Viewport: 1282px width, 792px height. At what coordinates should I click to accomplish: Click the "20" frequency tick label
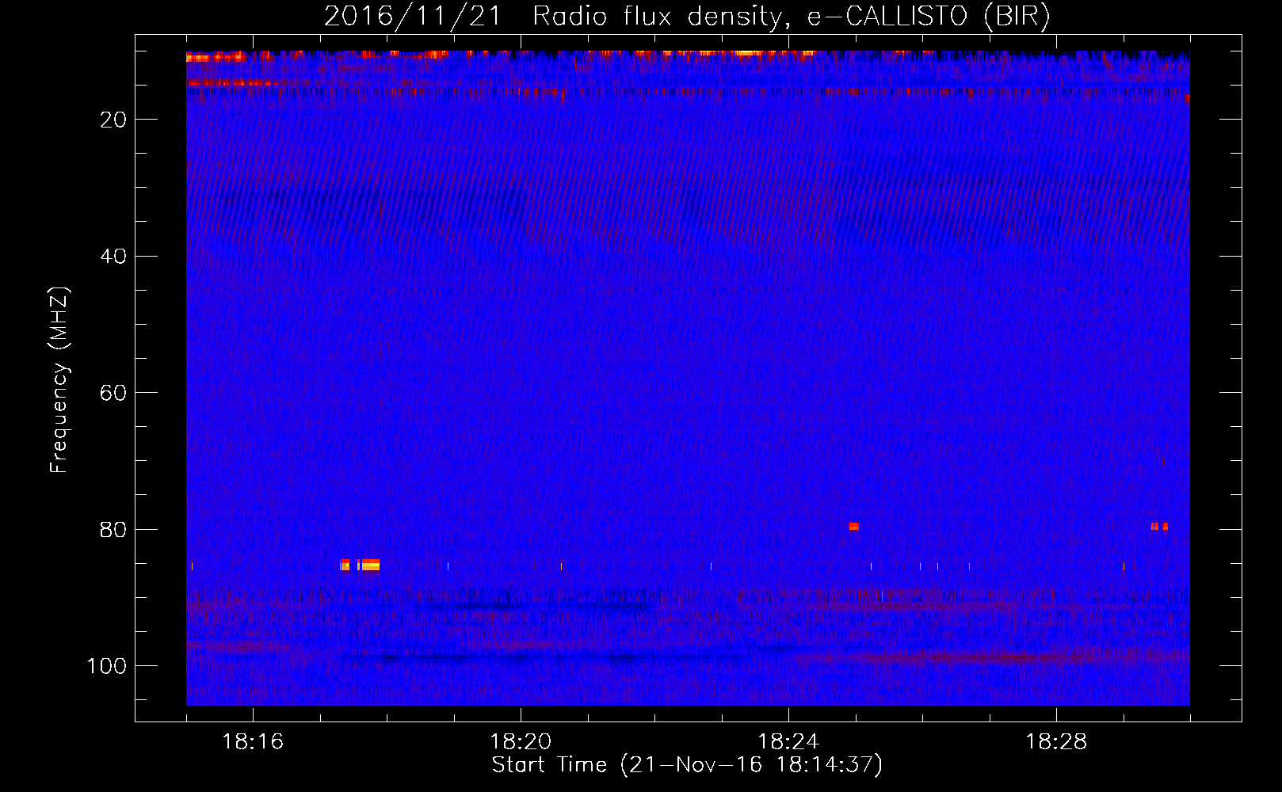click(x=114, y=120)
